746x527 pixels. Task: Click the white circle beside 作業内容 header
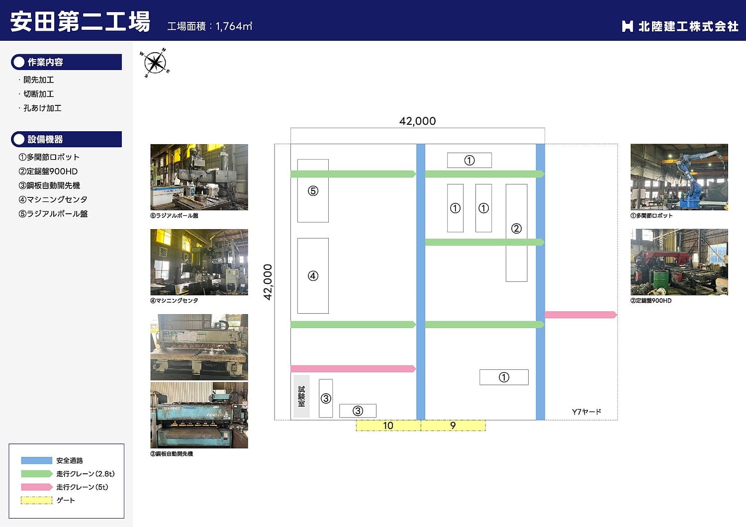coord(19,62)
